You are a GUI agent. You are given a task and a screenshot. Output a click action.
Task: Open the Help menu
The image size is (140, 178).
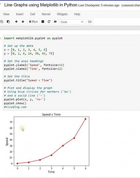click(x=77, y=14)
